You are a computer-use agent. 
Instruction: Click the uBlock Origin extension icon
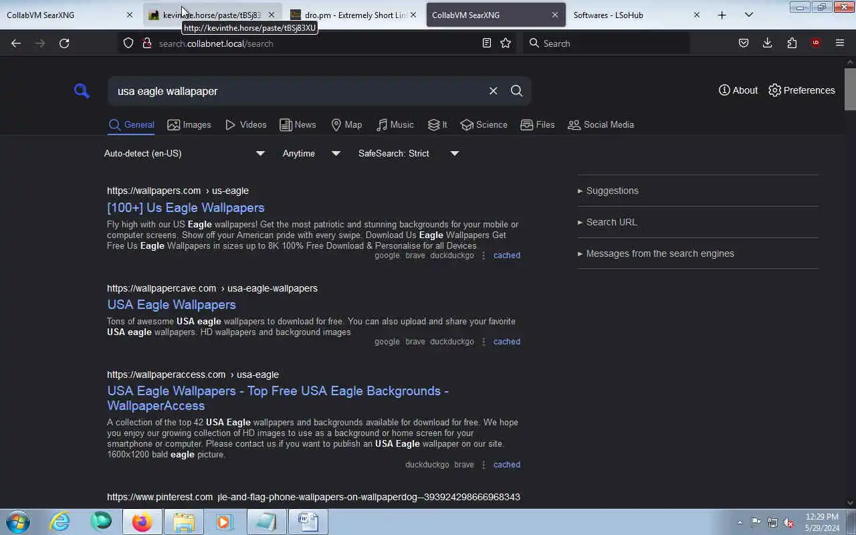pos(815,43)
